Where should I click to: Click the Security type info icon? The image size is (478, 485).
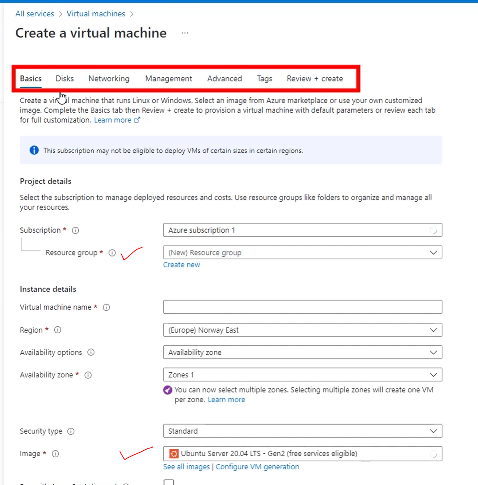(71, 431)
